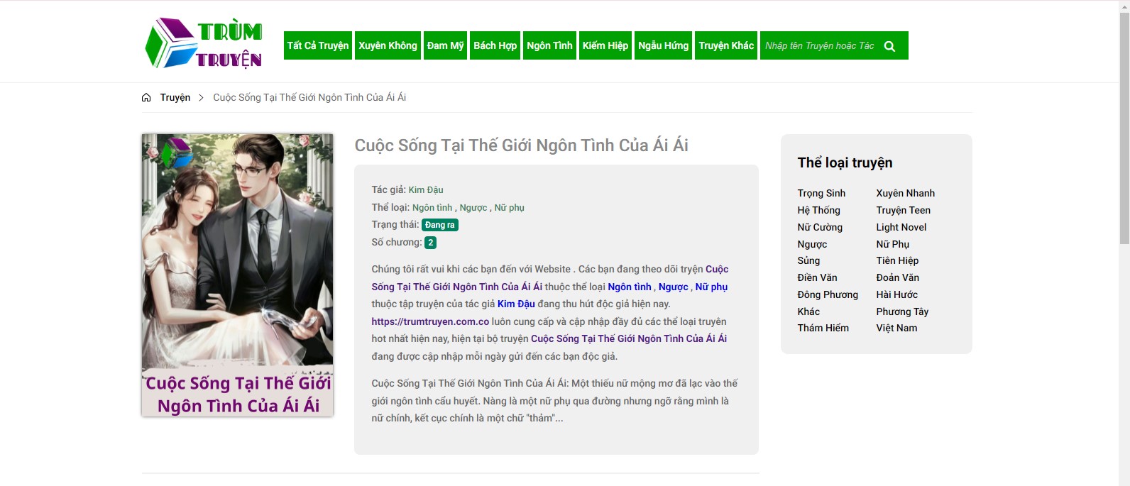
Task: Open the trumtruyen.com.co URL link
Action: coord(430,321)
